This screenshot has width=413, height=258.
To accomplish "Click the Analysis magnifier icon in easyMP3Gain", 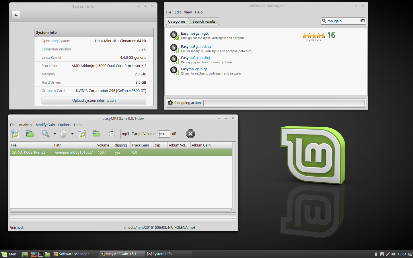I will (x=45, y=134).
